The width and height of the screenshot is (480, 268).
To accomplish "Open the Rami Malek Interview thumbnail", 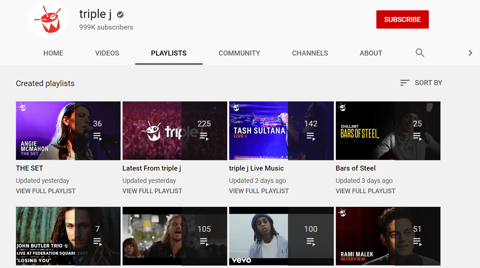I will tap(388, 236).
